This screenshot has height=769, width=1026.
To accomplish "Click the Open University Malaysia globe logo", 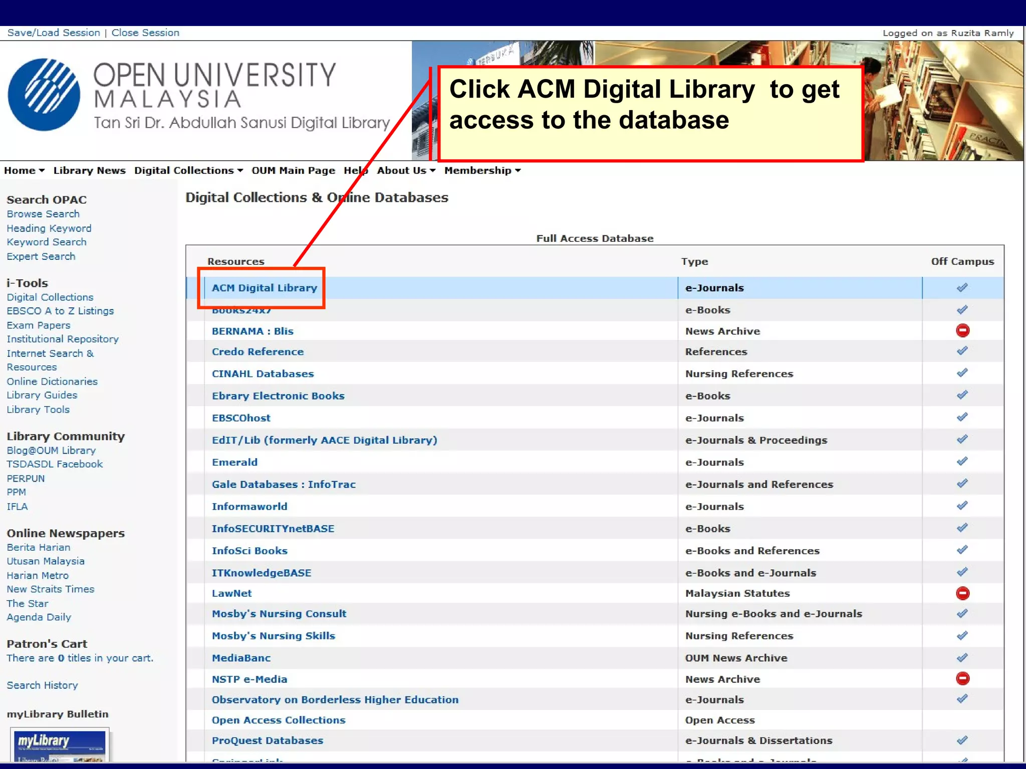I will pyautogui.click(x=44, y=95).
